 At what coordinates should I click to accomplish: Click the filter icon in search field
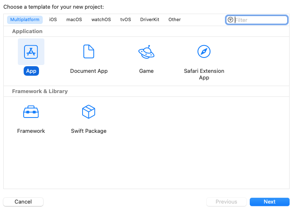pos(231,20)
